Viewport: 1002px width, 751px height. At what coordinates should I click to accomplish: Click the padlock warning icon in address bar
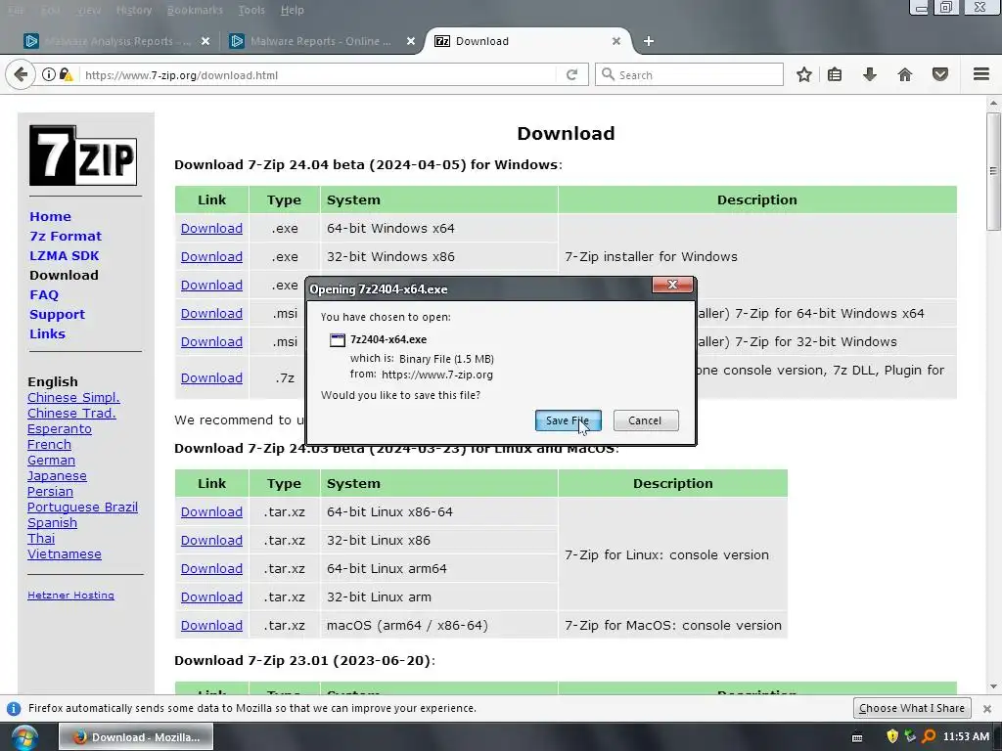(x=66, y=74)
